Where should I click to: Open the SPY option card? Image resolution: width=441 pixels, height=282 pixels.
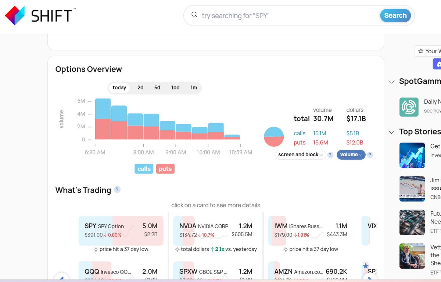pos(121,231)
